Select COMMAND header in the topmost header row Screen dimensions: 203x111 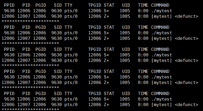[160, 5]
